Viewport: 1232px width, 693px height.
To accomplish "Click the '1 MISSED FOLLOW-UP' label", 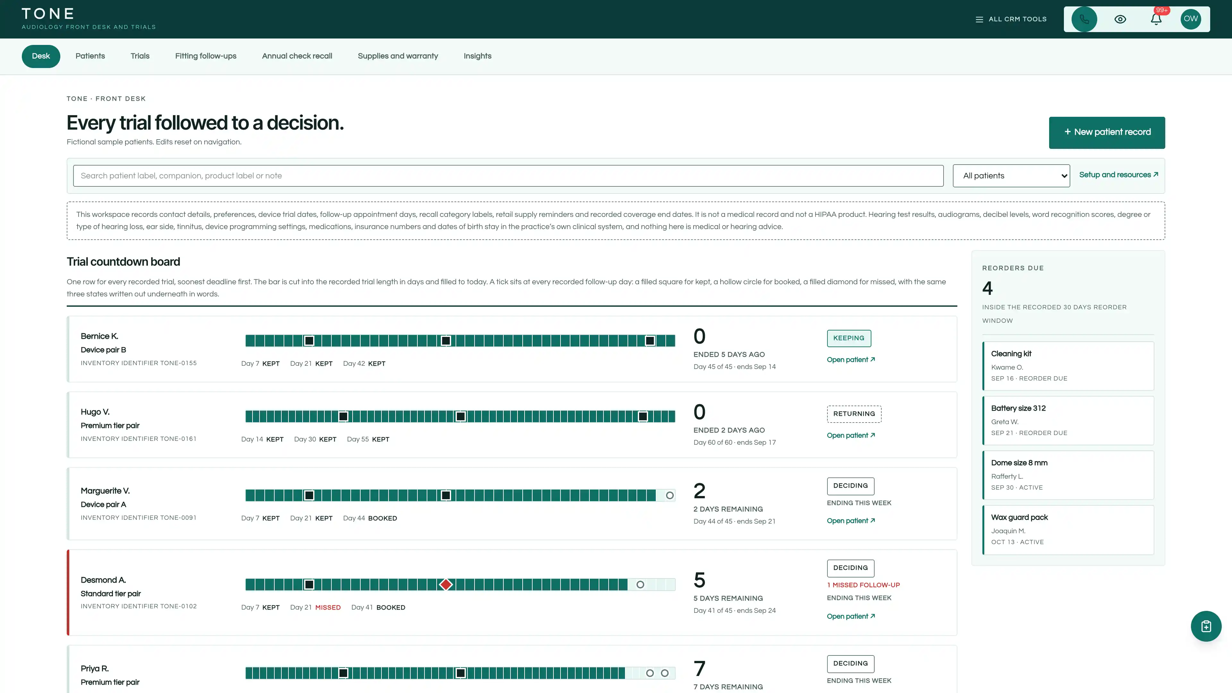I will pyautogui.click(x=863, y=586).
